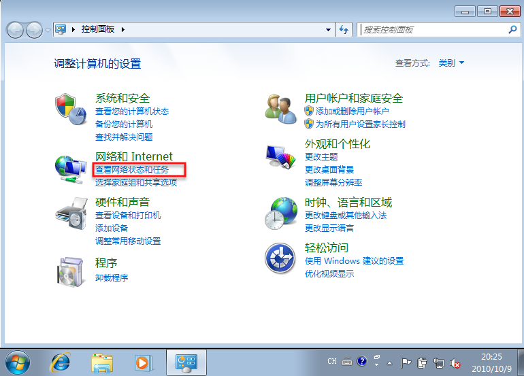524x376 pixels.
Task: Click the Appearance and Personalization monitor icon
Action: 280,158
